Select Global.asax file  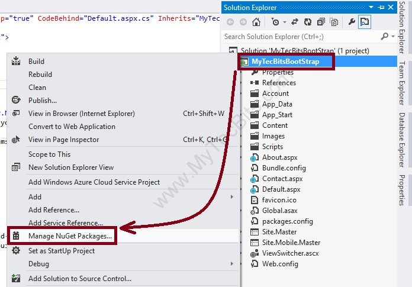(279, 211)
